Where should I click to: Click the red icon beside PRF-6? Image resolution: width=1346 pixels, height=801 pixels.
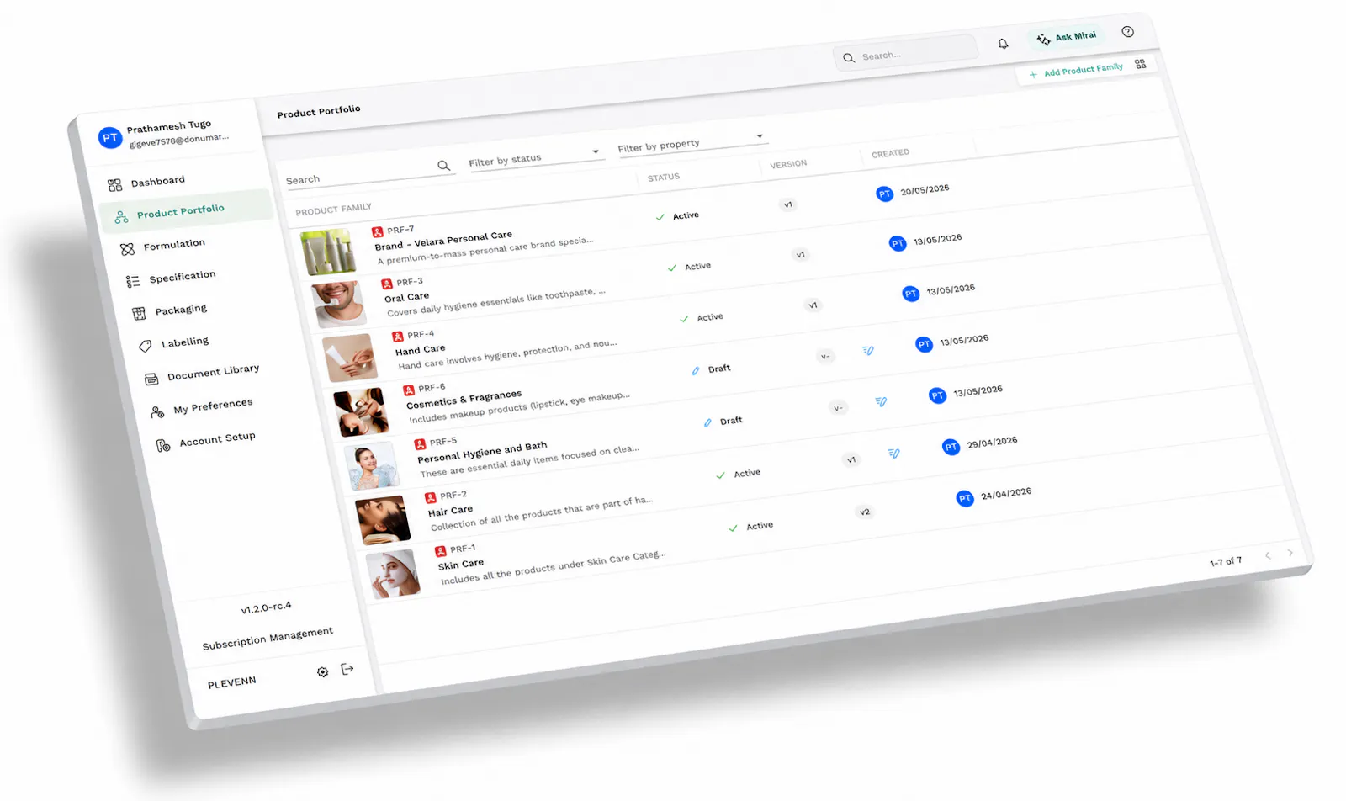409,390
